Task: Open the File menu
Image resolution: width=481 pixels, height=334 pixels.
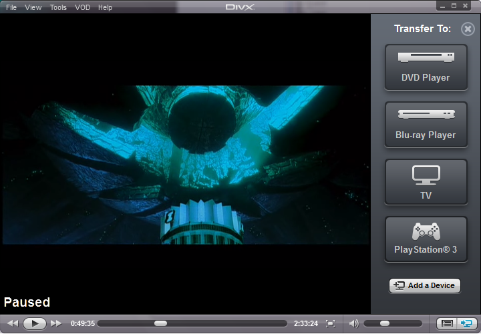Action: [11, 7]
